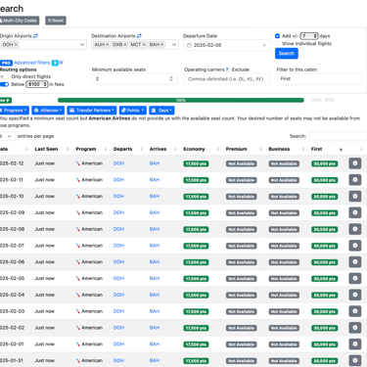
Task: Toggle Only direct flights switch
Action: [x=4, y=76]
